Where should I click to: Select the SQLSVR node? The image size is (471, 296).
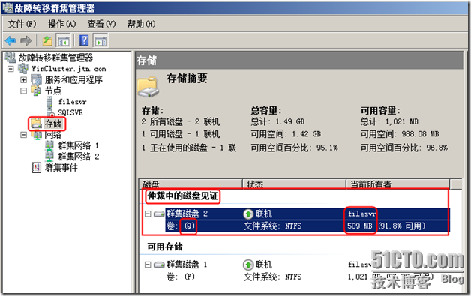tap(70, 112)
